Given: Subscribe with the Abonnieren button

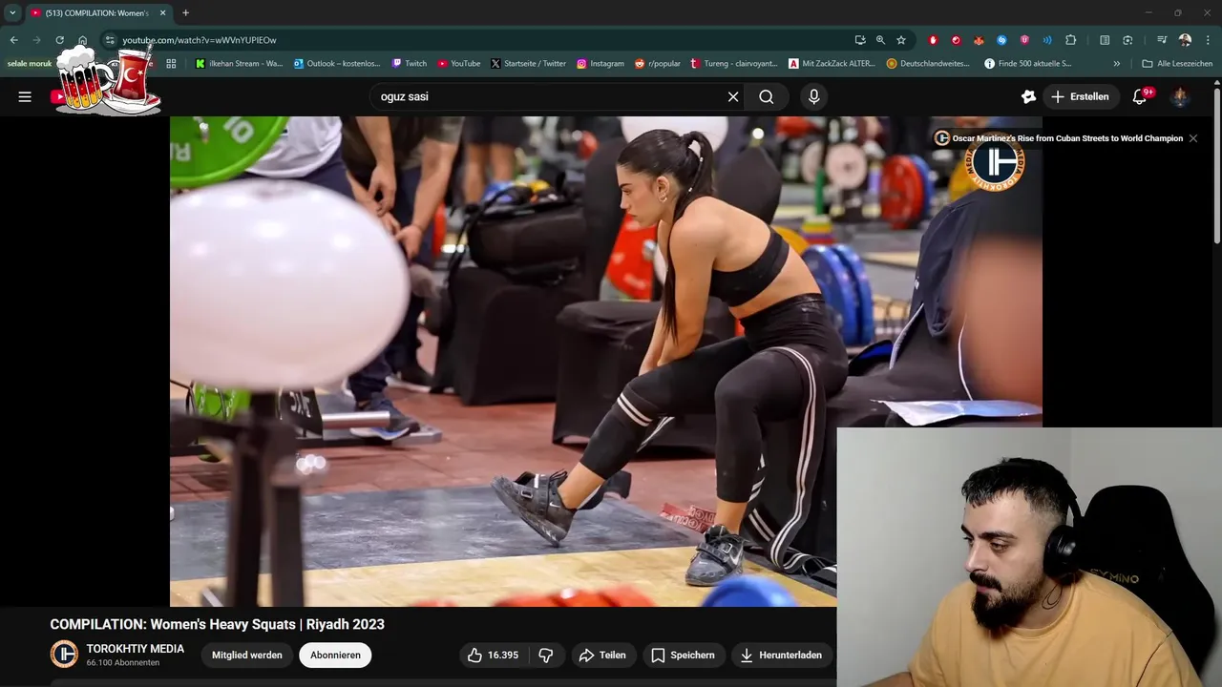Looking at the screenshot, I should [335, 655].
